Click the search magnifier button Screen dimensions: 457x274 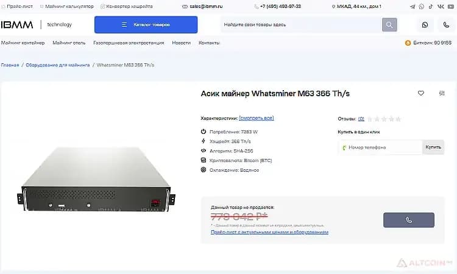[389, 25]
